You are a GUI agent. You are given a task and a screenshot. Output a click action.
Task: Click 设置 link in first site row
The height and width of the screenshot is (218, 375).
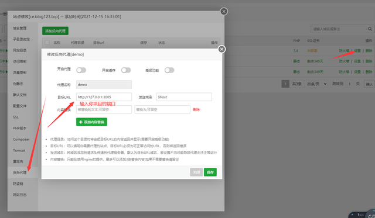pos(357,51)
